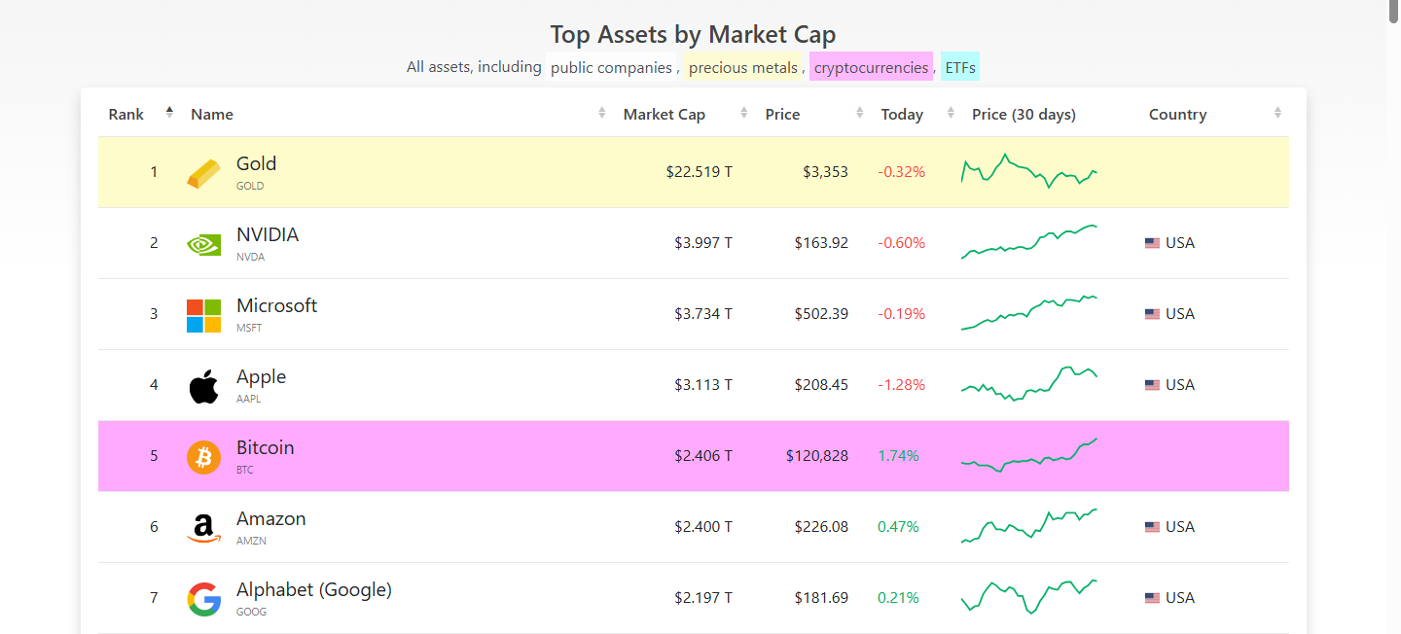Sort by Market Cap using sort arrows
The image size is (1401, 634).
743,113
